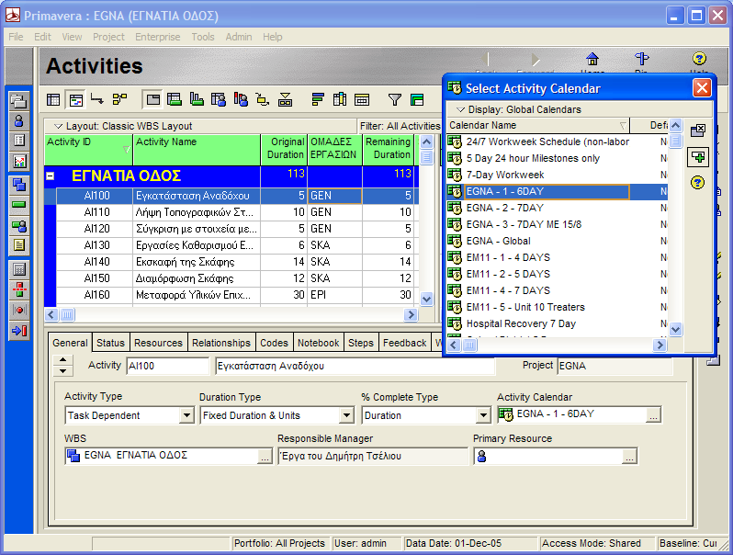Toggle the Activity Details bottom pane icon

coord(152,99)
